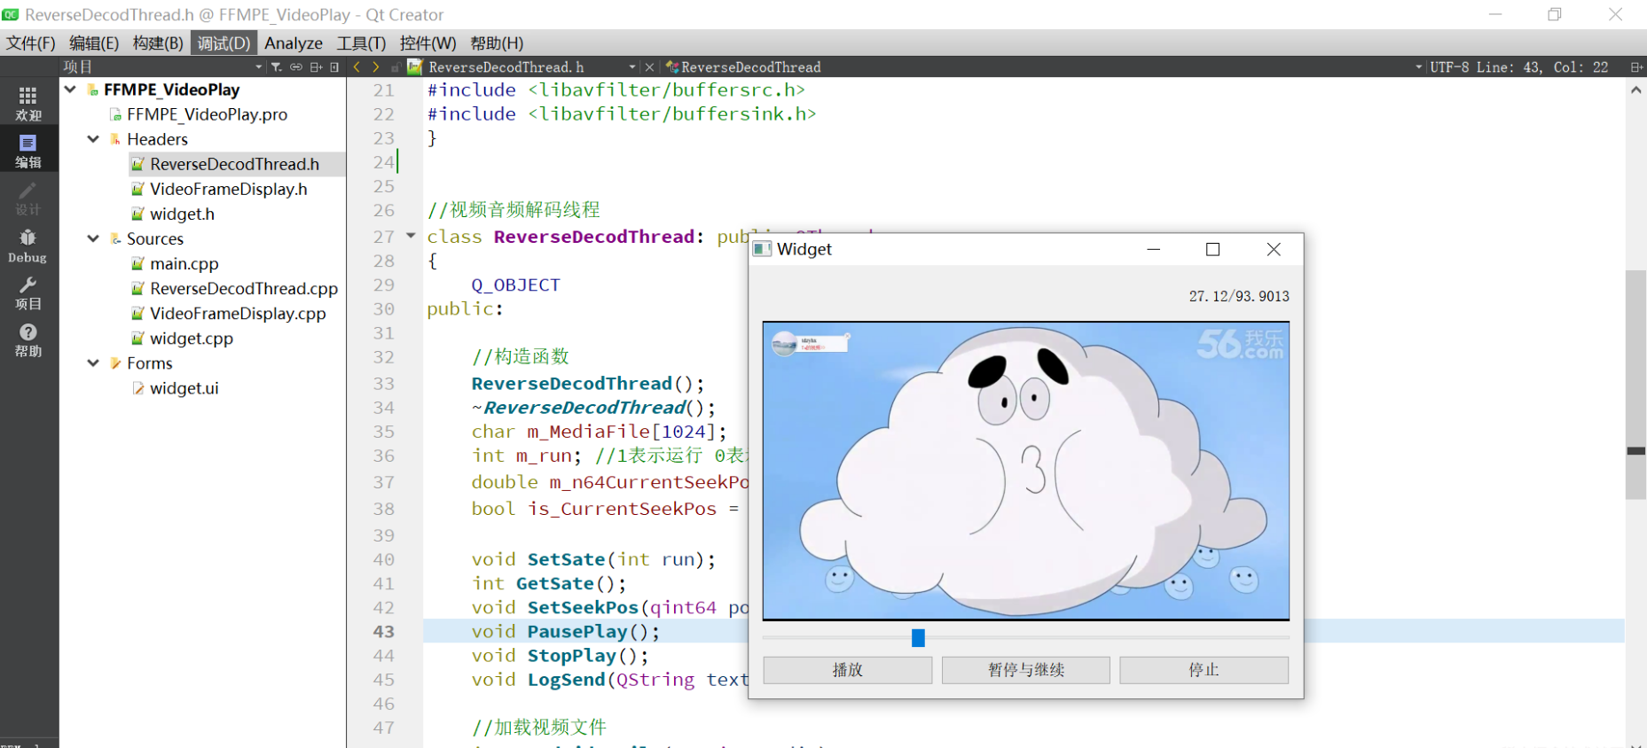This screenshot has height=748, width=1647.
Task: Select main.cpp in Sources
Action: point(184,263)
